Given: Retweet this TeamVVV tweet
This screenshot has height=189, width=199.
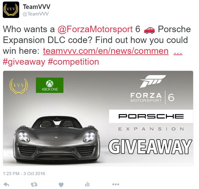Looking at the screenshot, I should pyautogui.click(x=34, y=184).
